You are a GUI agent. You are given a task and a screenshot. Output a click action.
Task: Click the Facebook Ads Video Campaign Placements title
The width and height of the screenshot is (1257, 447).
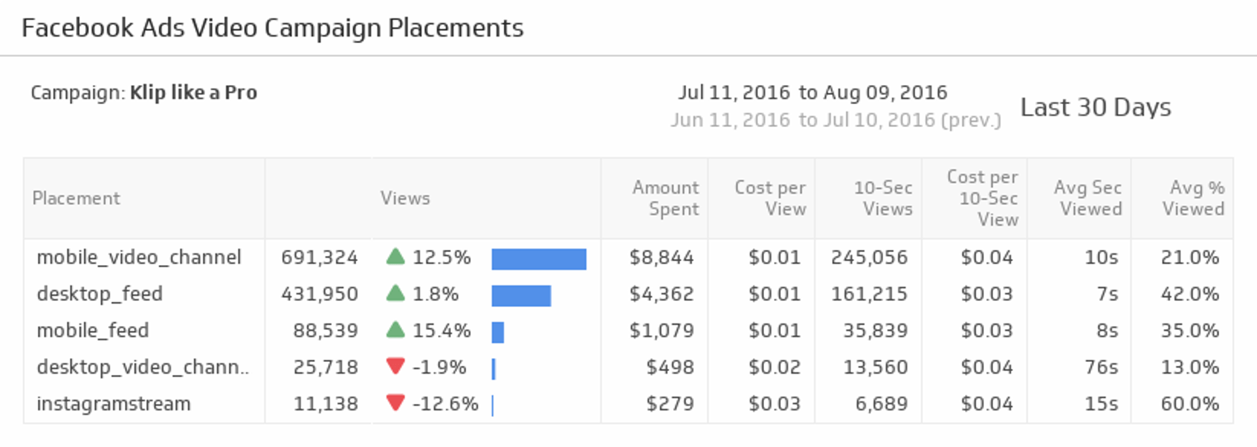[x=272, y=28]
